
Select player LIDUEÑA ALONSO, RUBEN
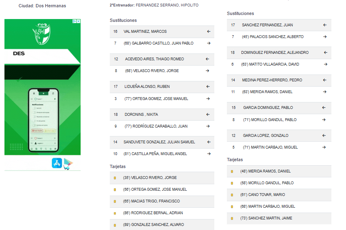(x=147, y=86)
